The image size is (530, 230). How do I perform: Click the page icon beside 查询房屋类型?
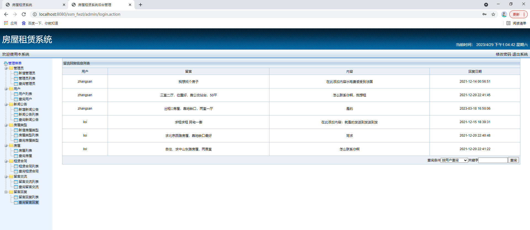pos(16,140)
